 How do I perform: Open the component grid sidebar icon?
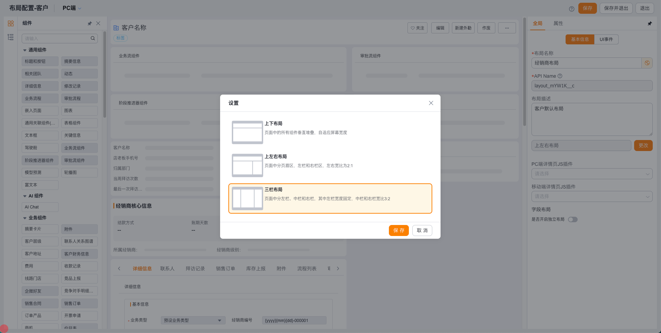[11, 23]
